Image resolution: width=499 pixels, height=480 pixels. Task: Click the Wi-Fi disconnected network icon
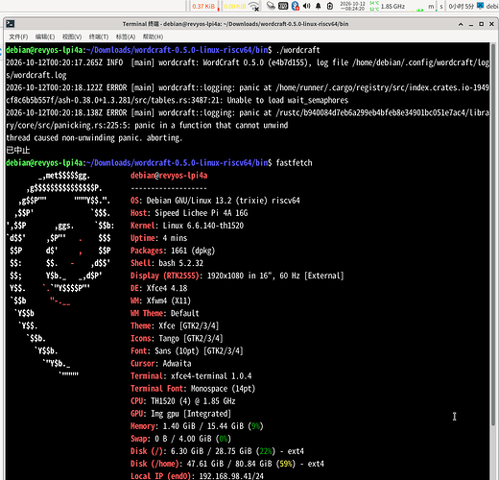254,6
